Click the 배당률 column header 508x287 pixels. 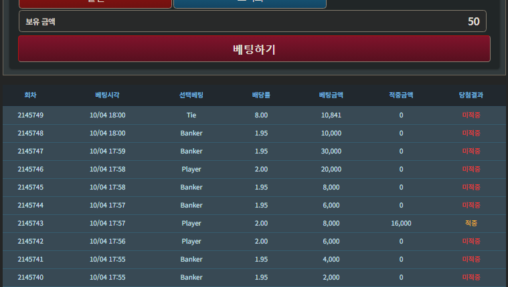click(x=261, y=95)
